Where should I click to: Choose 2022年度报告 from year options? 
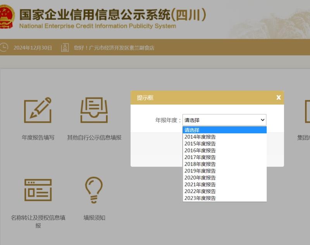pos(200,191)
